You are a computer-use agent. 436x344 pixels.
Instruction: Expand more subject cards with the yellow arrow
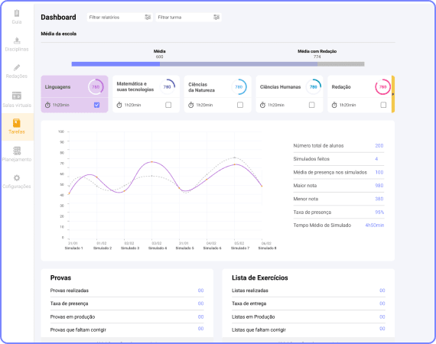pyautogui.click(x=393, y=94)
